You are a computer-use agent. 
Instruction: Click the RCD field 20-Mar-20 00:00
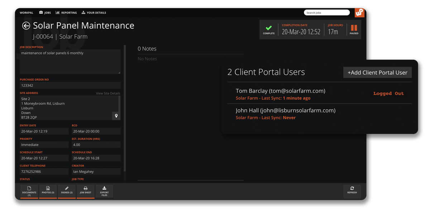[x=96, y=131]
